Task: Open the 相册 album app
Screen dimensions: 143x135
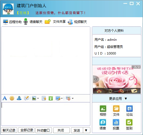Action: (103, 111)
